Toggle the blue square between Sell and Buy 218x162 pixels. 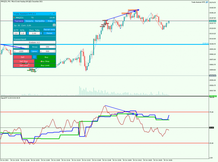[35, 57]
